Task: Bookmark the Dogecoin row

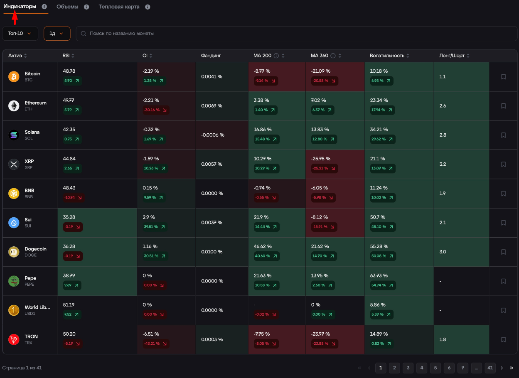Action: pos(504,252)
